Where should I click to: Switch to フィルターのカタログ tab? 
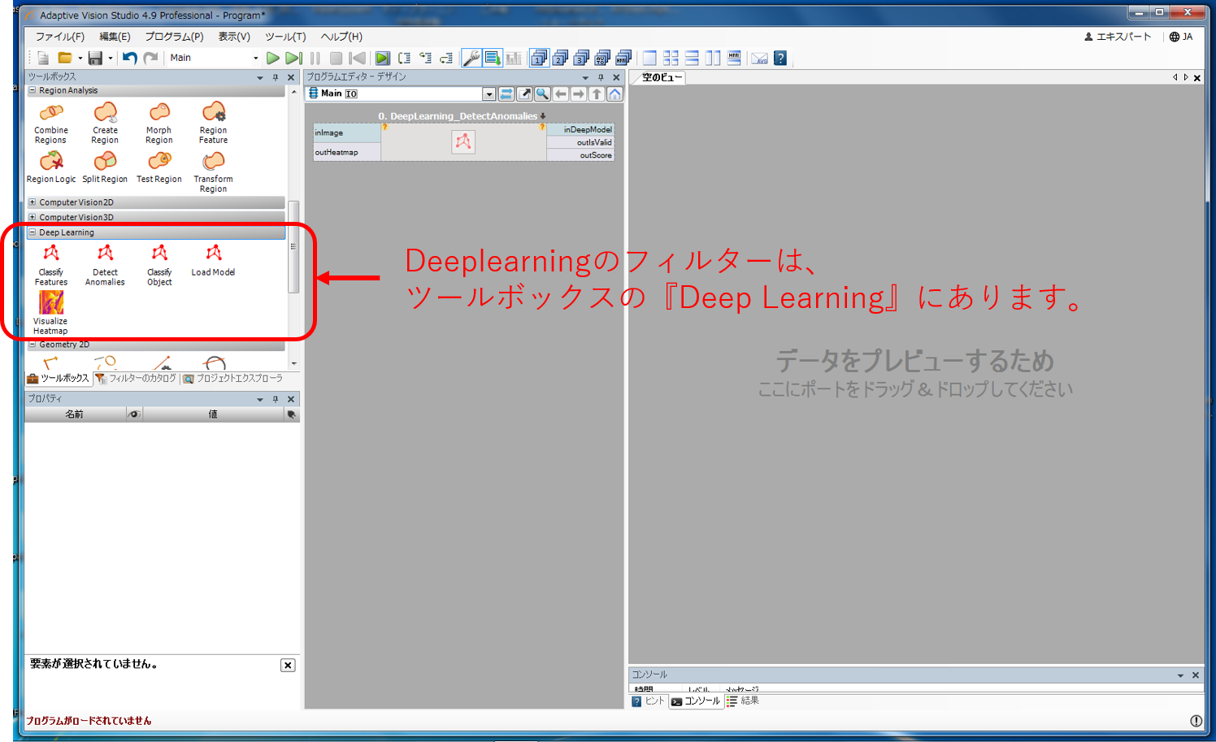(x=136, y=379)
